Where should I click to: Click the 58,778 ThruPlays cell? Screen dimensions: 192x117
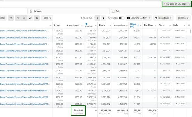coord(152,44)
